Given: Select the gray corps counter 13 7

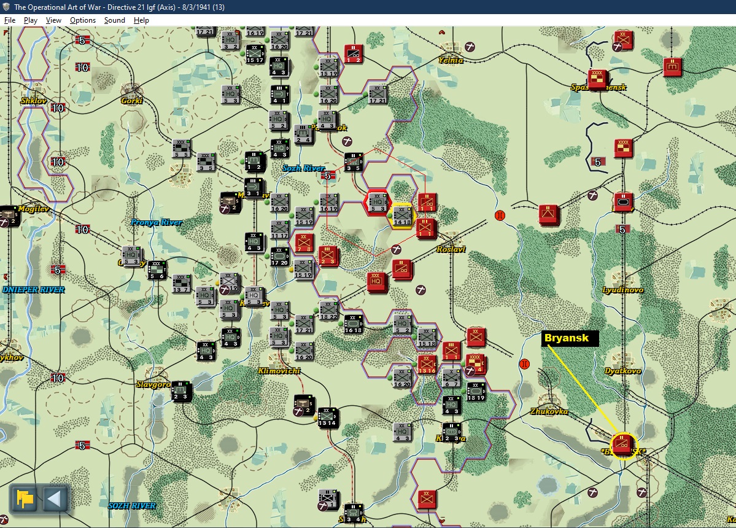Looking at the screenshot, I should tap(181, 284).
